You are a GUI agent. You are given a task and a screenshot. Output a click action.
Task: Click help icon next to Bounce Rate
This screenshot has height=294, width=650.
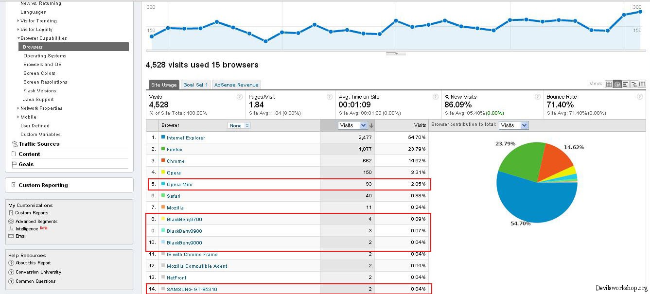tap(640, 97)
